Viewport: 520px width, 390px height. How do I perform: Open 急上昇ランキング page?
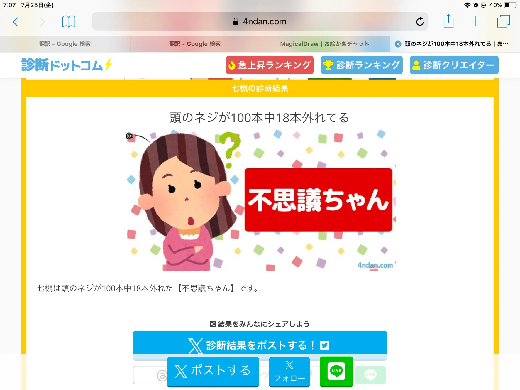(x=270, y=65)
